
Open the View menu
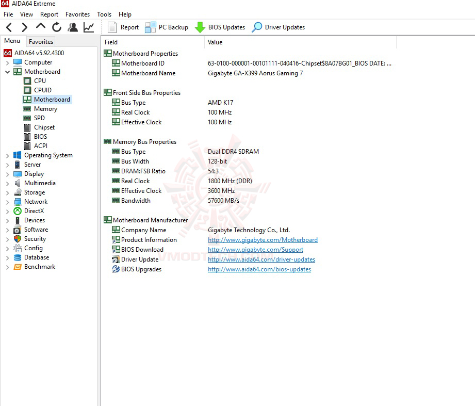coord(26,14)
